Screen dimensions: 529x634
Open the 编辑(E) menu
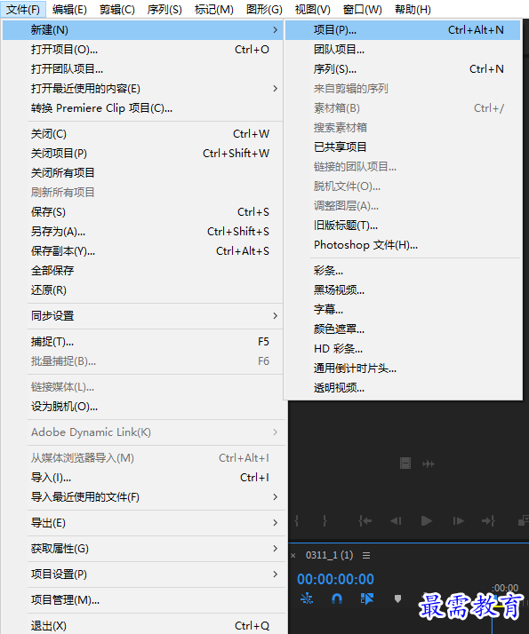[x=69, y=9]
